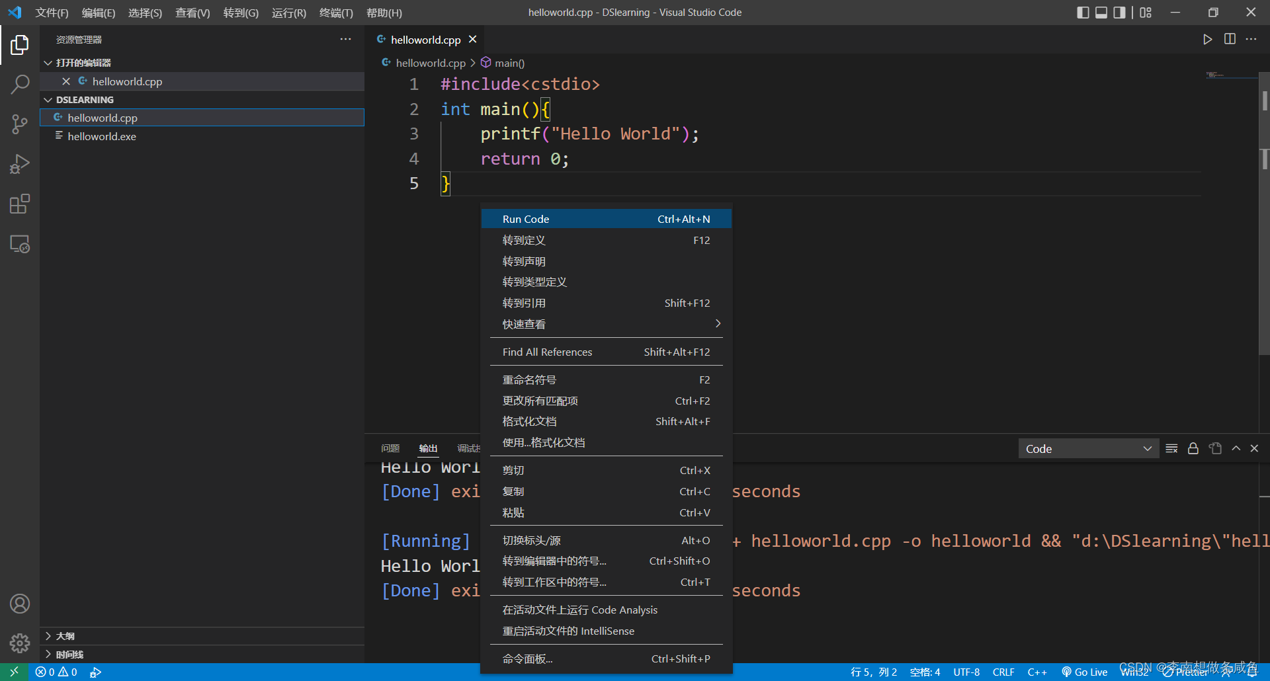Choose 重命名符号 in context menu
The image size is (1270, 681).
pos(606,380)
